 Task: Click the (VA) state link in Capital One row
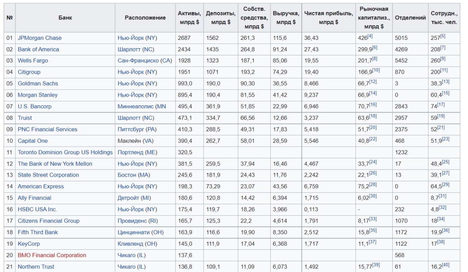[148, 141]
